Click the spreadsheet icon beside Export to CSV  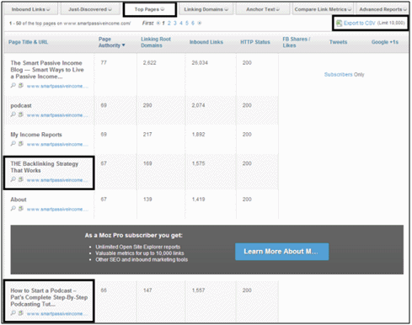pyautogui.click(x=339, y=23)
